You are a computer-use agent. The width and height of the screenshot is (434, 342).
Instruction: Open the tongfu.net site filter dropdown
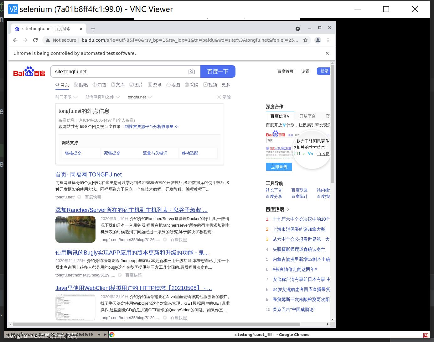139,97
